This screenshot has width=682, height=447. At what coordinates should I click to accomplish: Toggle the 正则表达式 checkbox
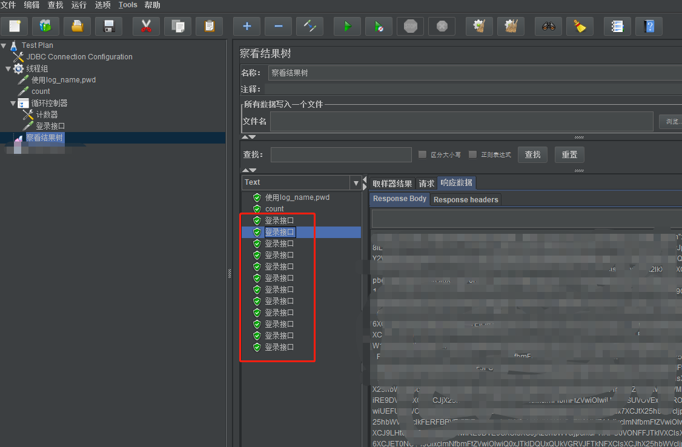click(x=472, y=154)
